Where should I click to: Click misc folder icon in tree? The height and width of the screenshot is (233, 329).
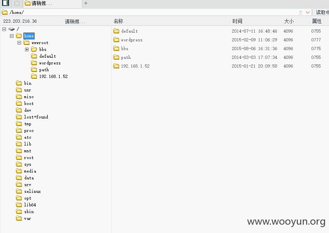(19, 97)
